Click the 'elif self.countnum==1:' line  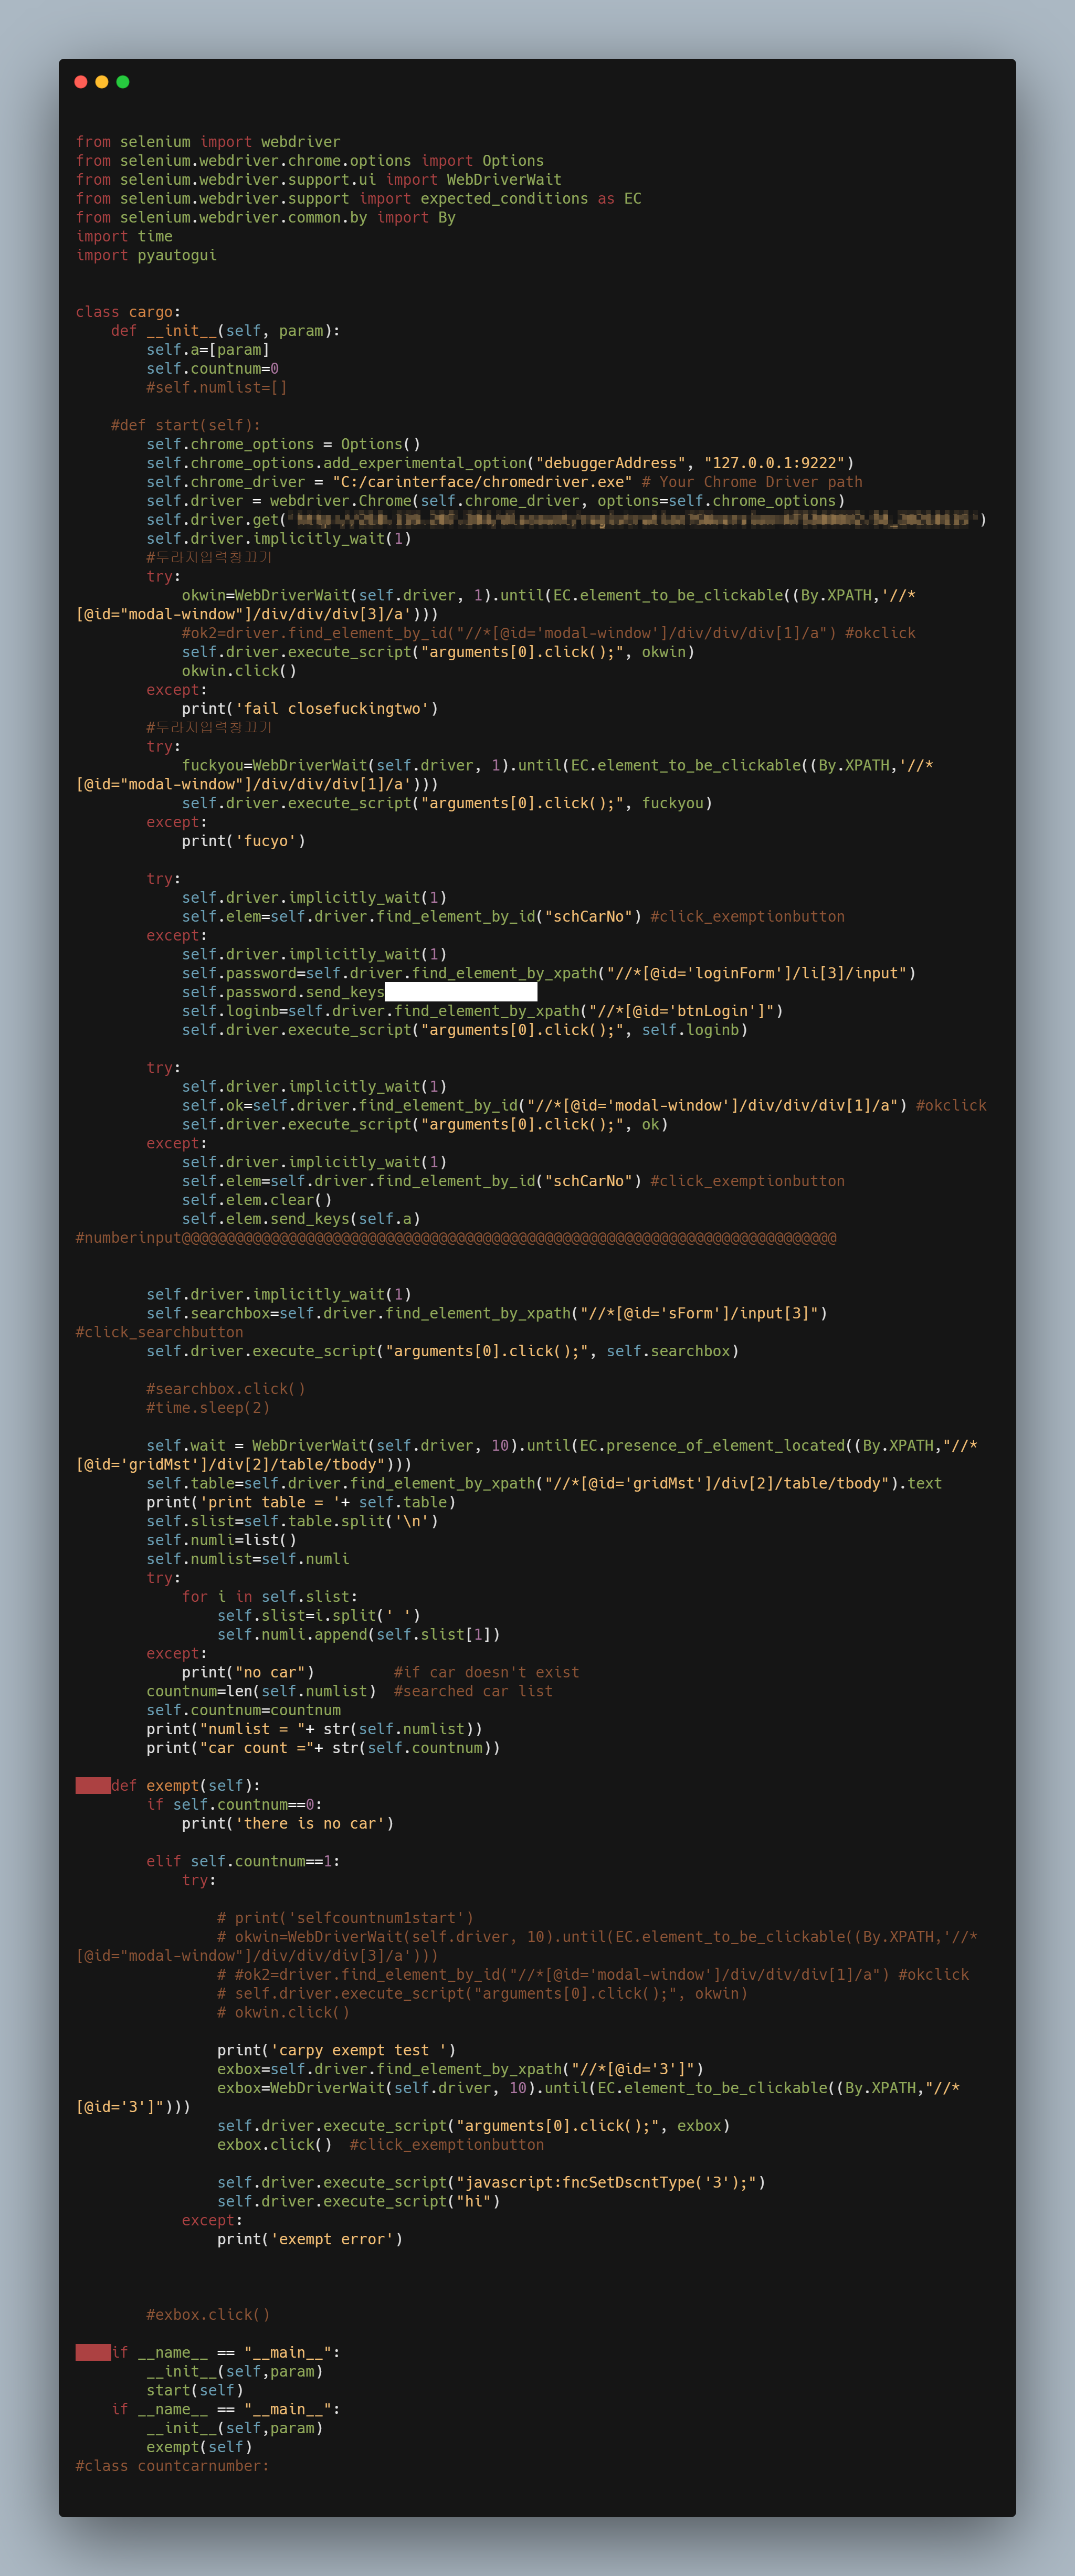click(243, 1861)
